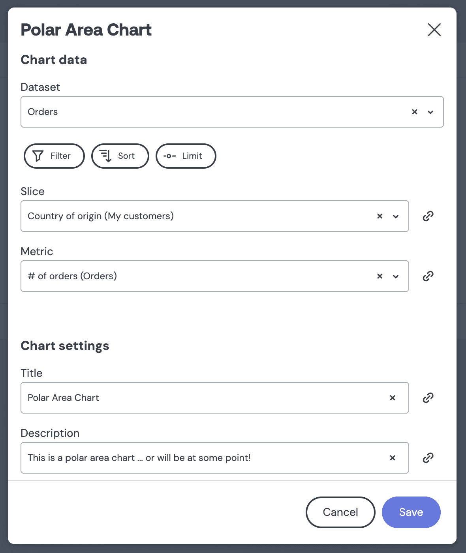466x553 pixels.
Task: Clear the Orders dataset selection
Action: (x=415, y=112)
